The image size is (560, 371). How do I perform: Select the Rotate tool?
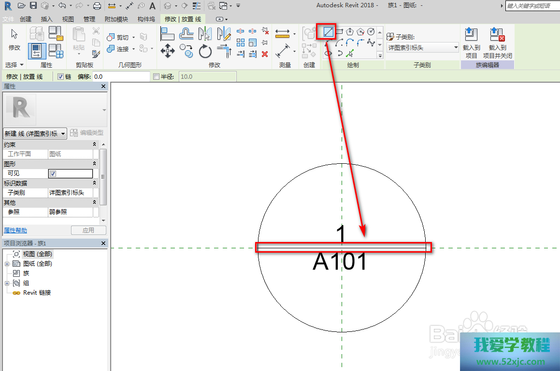[205, 51]
